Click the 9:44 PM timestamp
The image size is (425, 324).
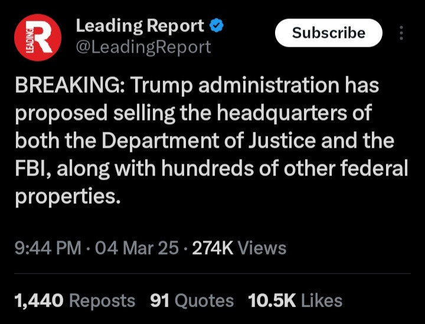point(48,248)
